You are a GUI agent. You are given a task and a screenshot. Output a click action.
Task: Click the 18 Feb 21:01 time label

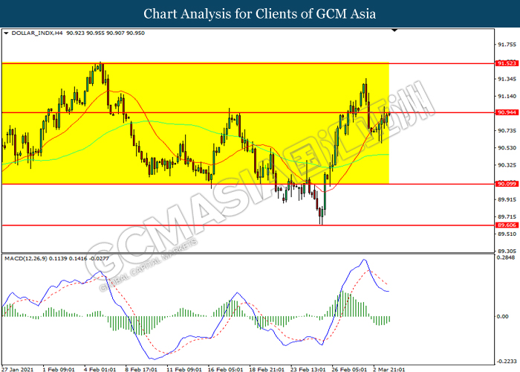[x=267, y=369]
